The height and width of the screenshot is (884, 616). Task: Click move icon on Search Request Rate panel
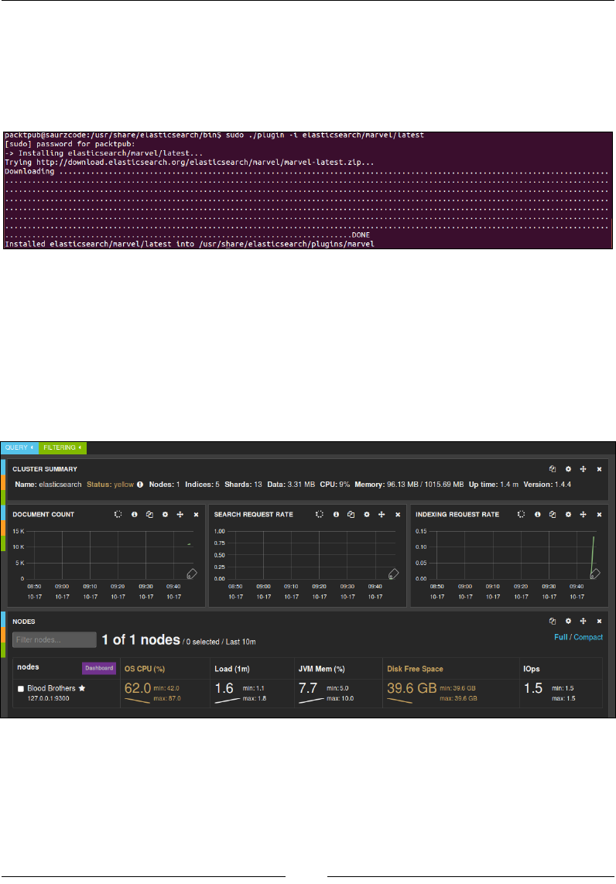pos(382,514)
